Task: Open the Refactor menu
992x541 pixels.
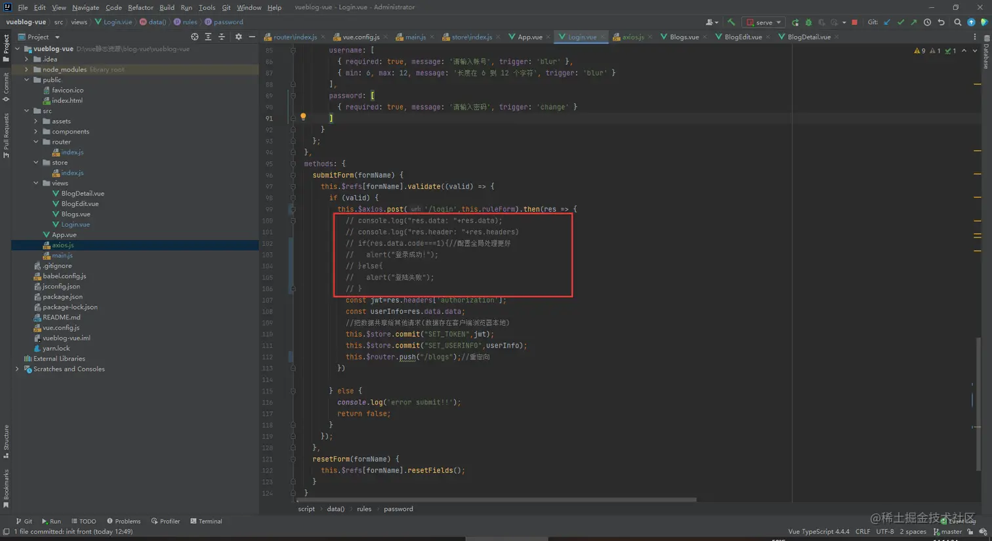Action: click(x=140, y=7)
